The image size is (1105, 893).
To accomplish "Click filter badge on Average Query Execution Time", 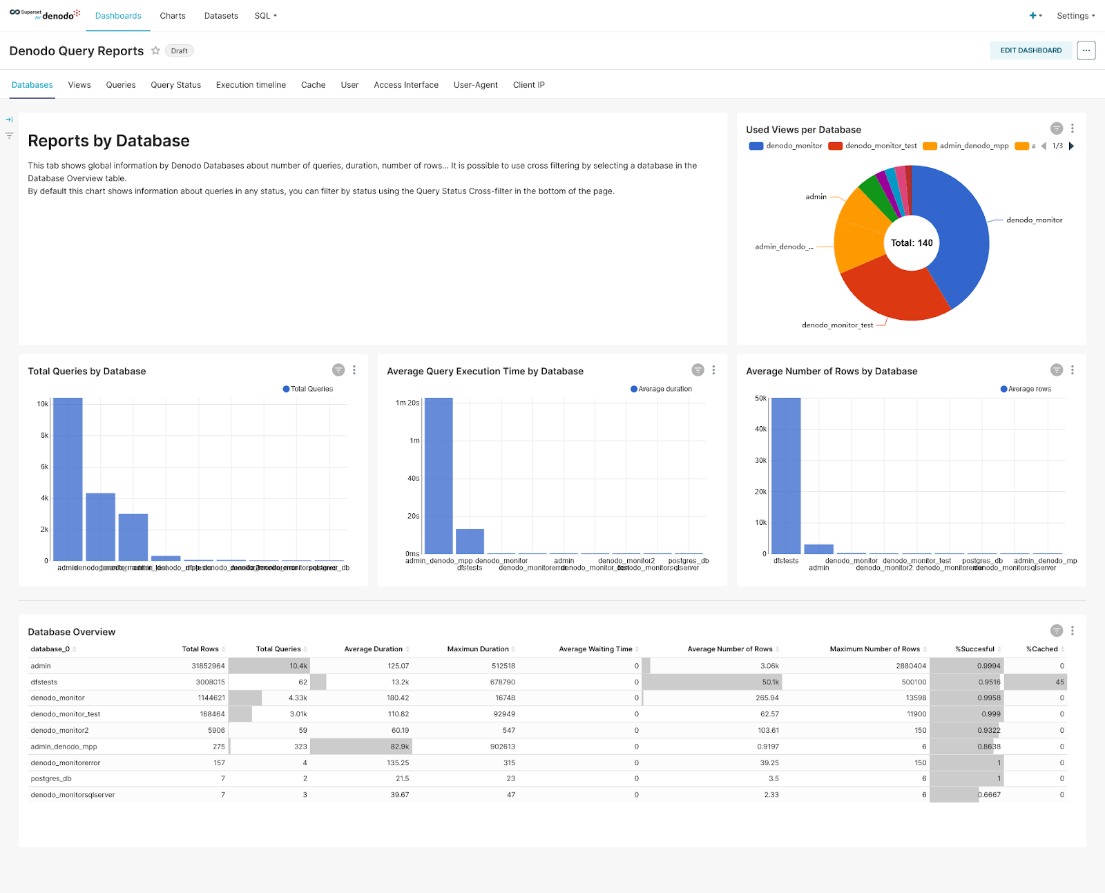I will 698,370.
